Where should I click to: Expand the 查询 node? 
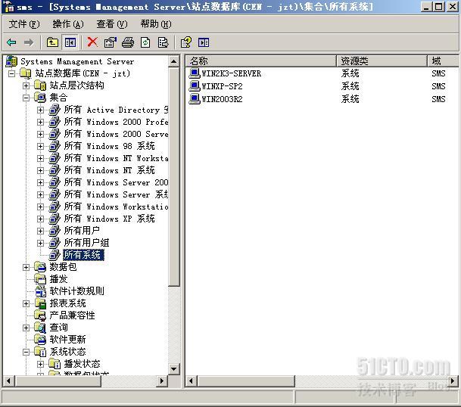(x=26, y=328)
